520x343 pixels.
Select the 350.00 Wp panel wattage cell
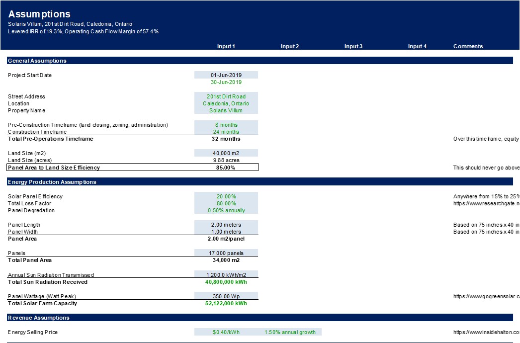coord(226,296)
